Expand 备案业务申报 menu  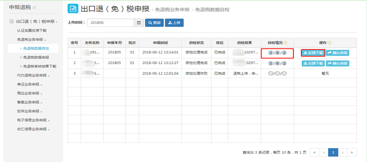(30, 102)
